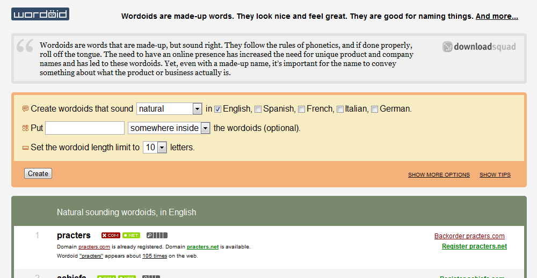Click the downloadsquad logo

(479, 47)
